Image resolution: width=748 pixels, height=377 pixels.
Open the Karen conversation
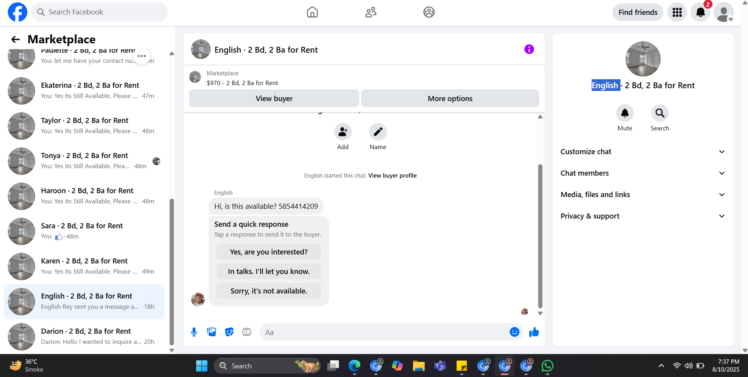tap(84, 266)
